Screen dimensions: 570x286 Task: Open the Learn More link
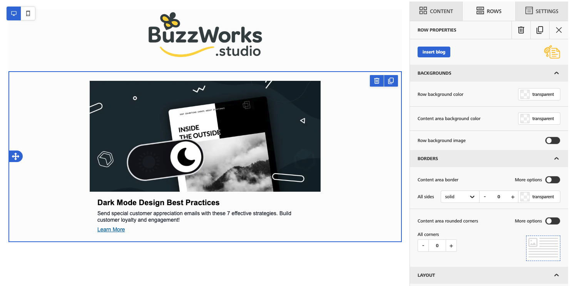tap(111, 229)
